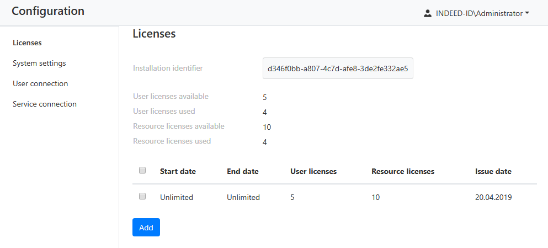Click the Start date column header
This screenshot has height=248, width=548.
click(x=178, y=171)
